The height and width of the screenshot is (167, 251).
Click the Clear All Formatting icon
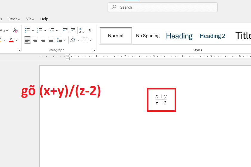(x=15, y=30)
